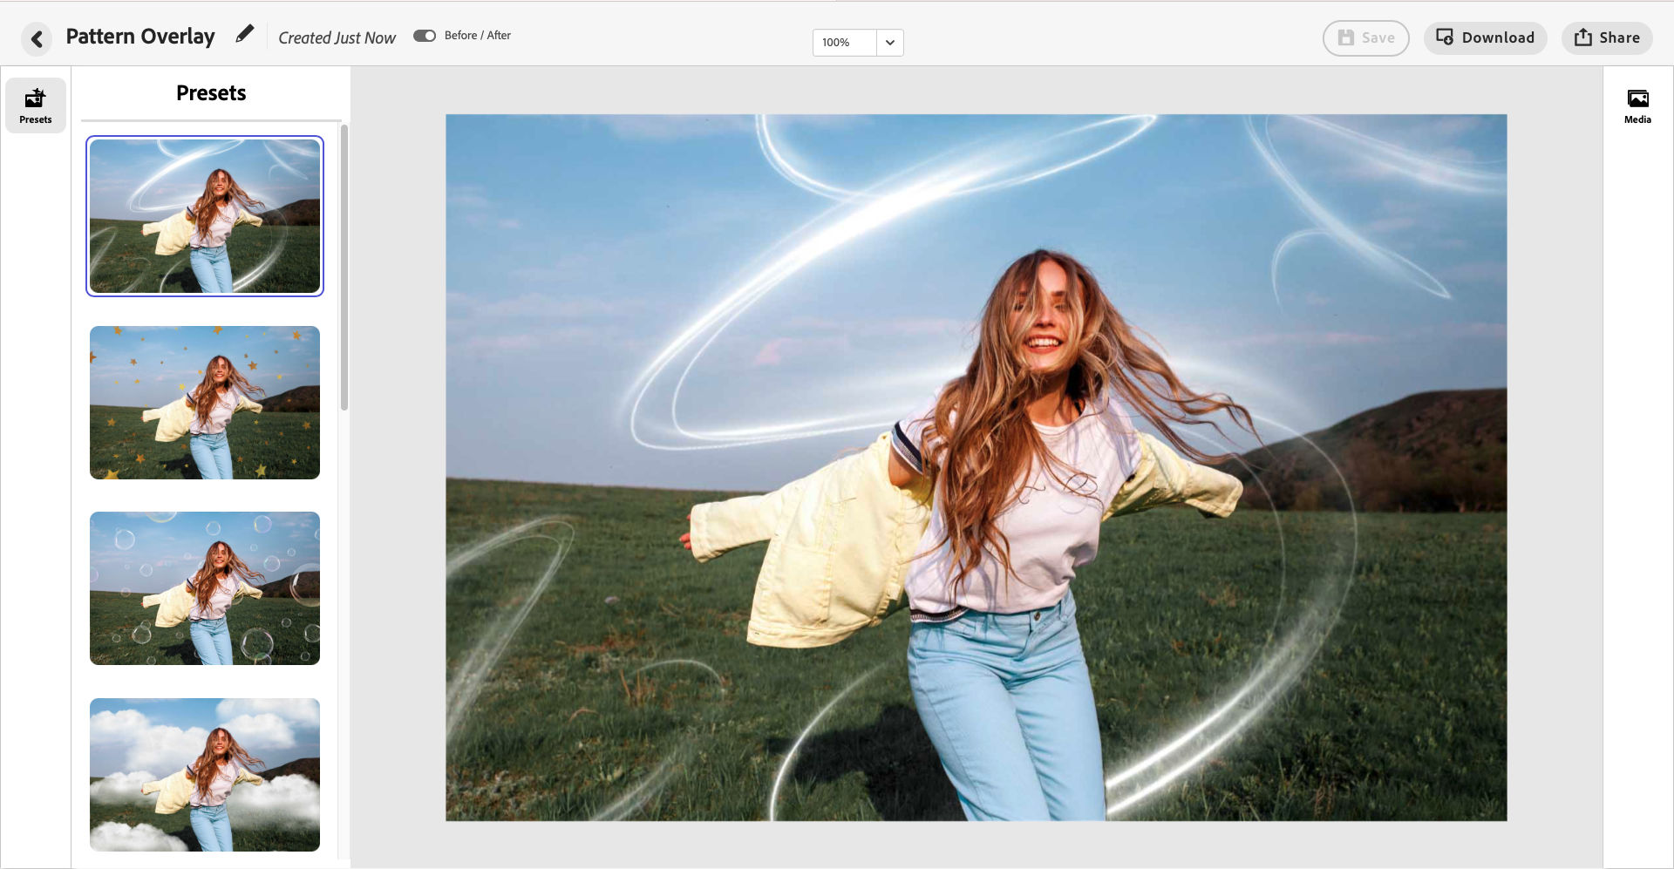1674x869 pixels.
Task: Click the 100% zoom input field
Action: click(845, 43)
